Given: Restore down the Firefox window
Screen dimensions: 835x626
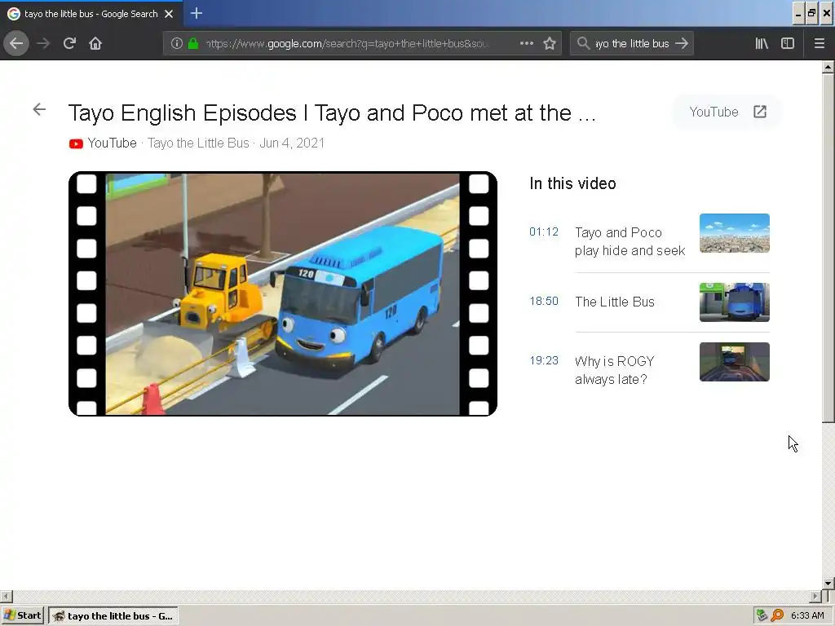Looking at the screenshot, I should 812,14.
